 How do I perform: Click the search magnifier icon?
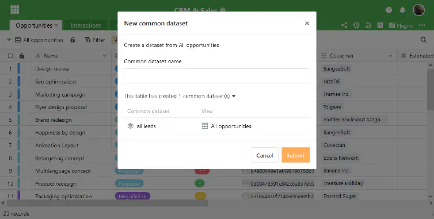point(423,40)
